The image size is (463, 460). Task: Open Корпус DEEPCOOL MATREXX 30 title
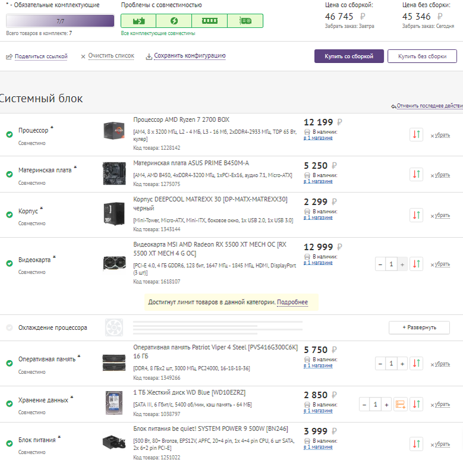point(210,204)
